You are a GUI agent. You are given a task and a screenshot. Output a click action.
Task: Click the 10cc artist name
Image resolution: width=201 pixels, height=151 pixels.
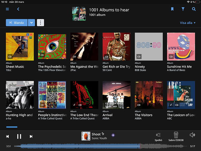8,70
